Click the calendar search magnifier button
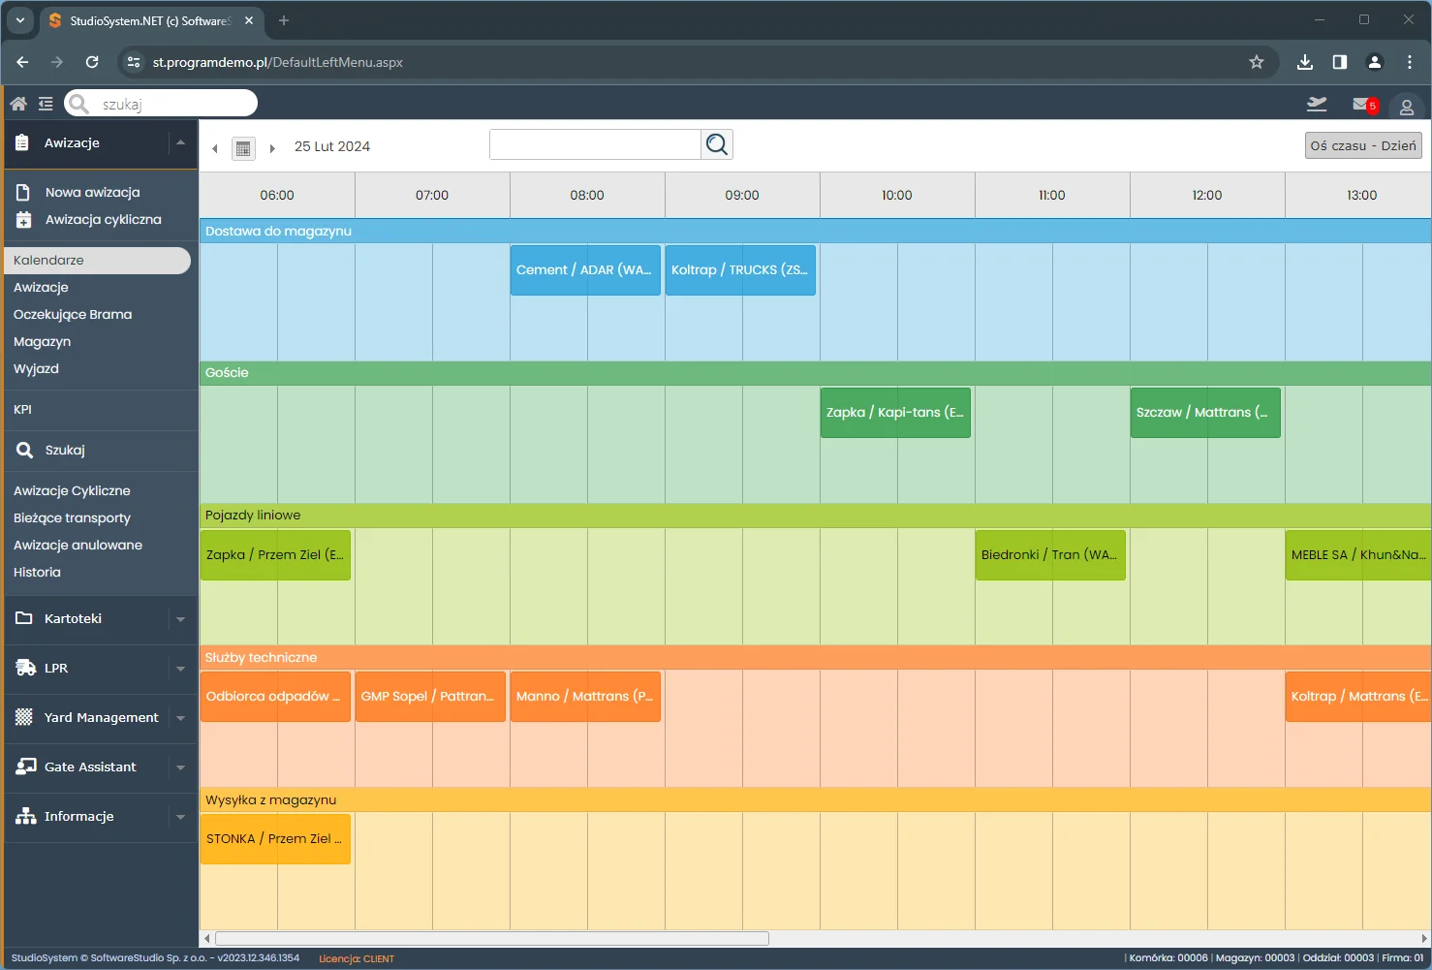 pyautogui.click(x=717, y=144)
